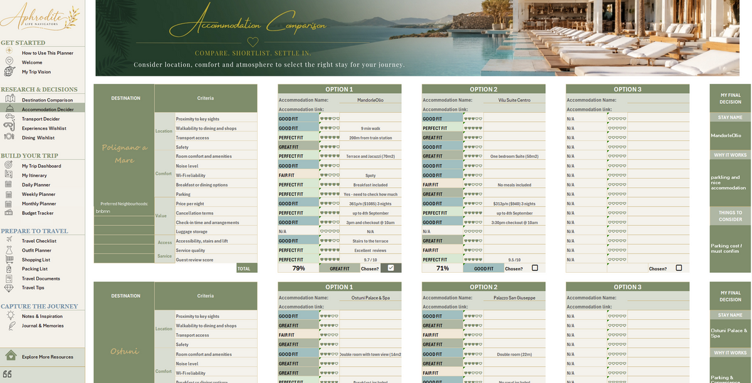
Task: Select the '200m from train station' cell
Action: pos(370,138)
